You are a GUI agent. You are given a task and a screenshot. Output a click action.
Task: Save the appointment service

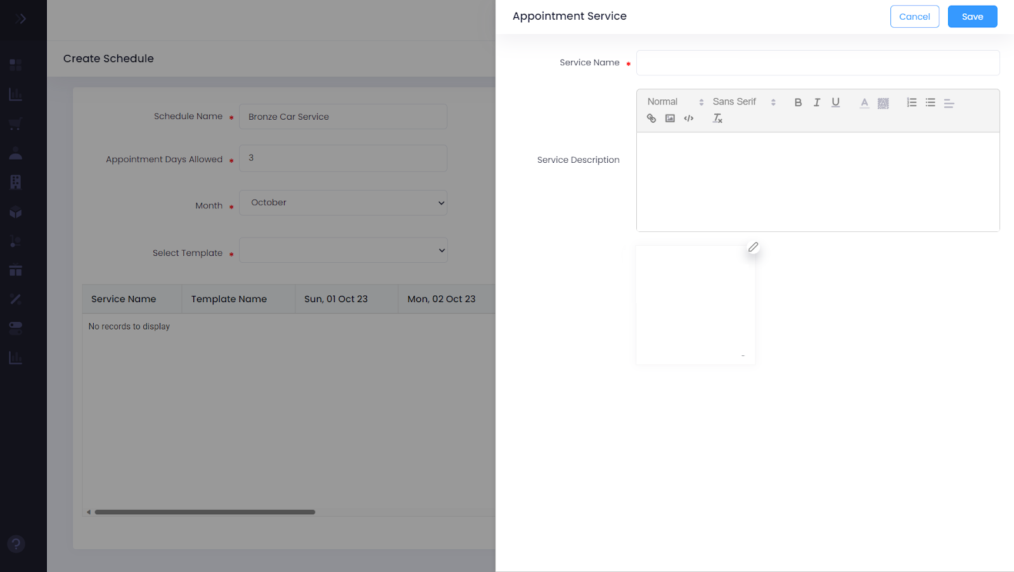(972, 16)
